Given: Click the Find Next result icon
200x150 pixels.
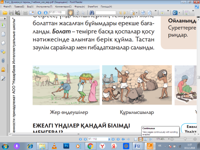Looking at the screenshot, I should point(125,13).
